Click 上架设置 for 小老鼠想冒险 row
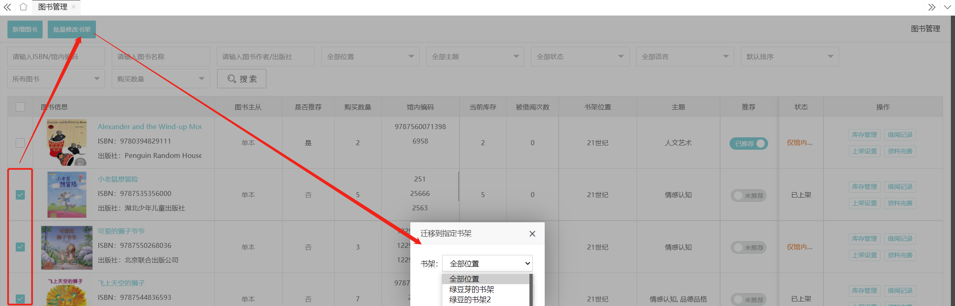Screen dimensions: 955x306 tap(864, 203)
